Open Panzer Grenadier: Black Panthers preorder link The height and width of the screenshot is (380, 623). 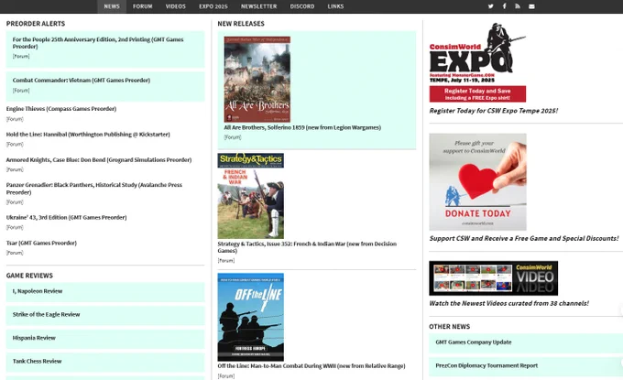click(x=93, y=189)
